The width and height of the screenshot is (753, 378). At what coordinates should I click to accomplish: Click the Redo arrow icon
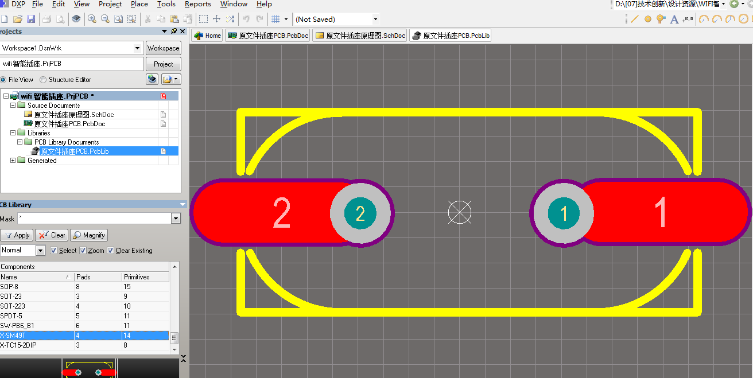click(x=259, y=19)
